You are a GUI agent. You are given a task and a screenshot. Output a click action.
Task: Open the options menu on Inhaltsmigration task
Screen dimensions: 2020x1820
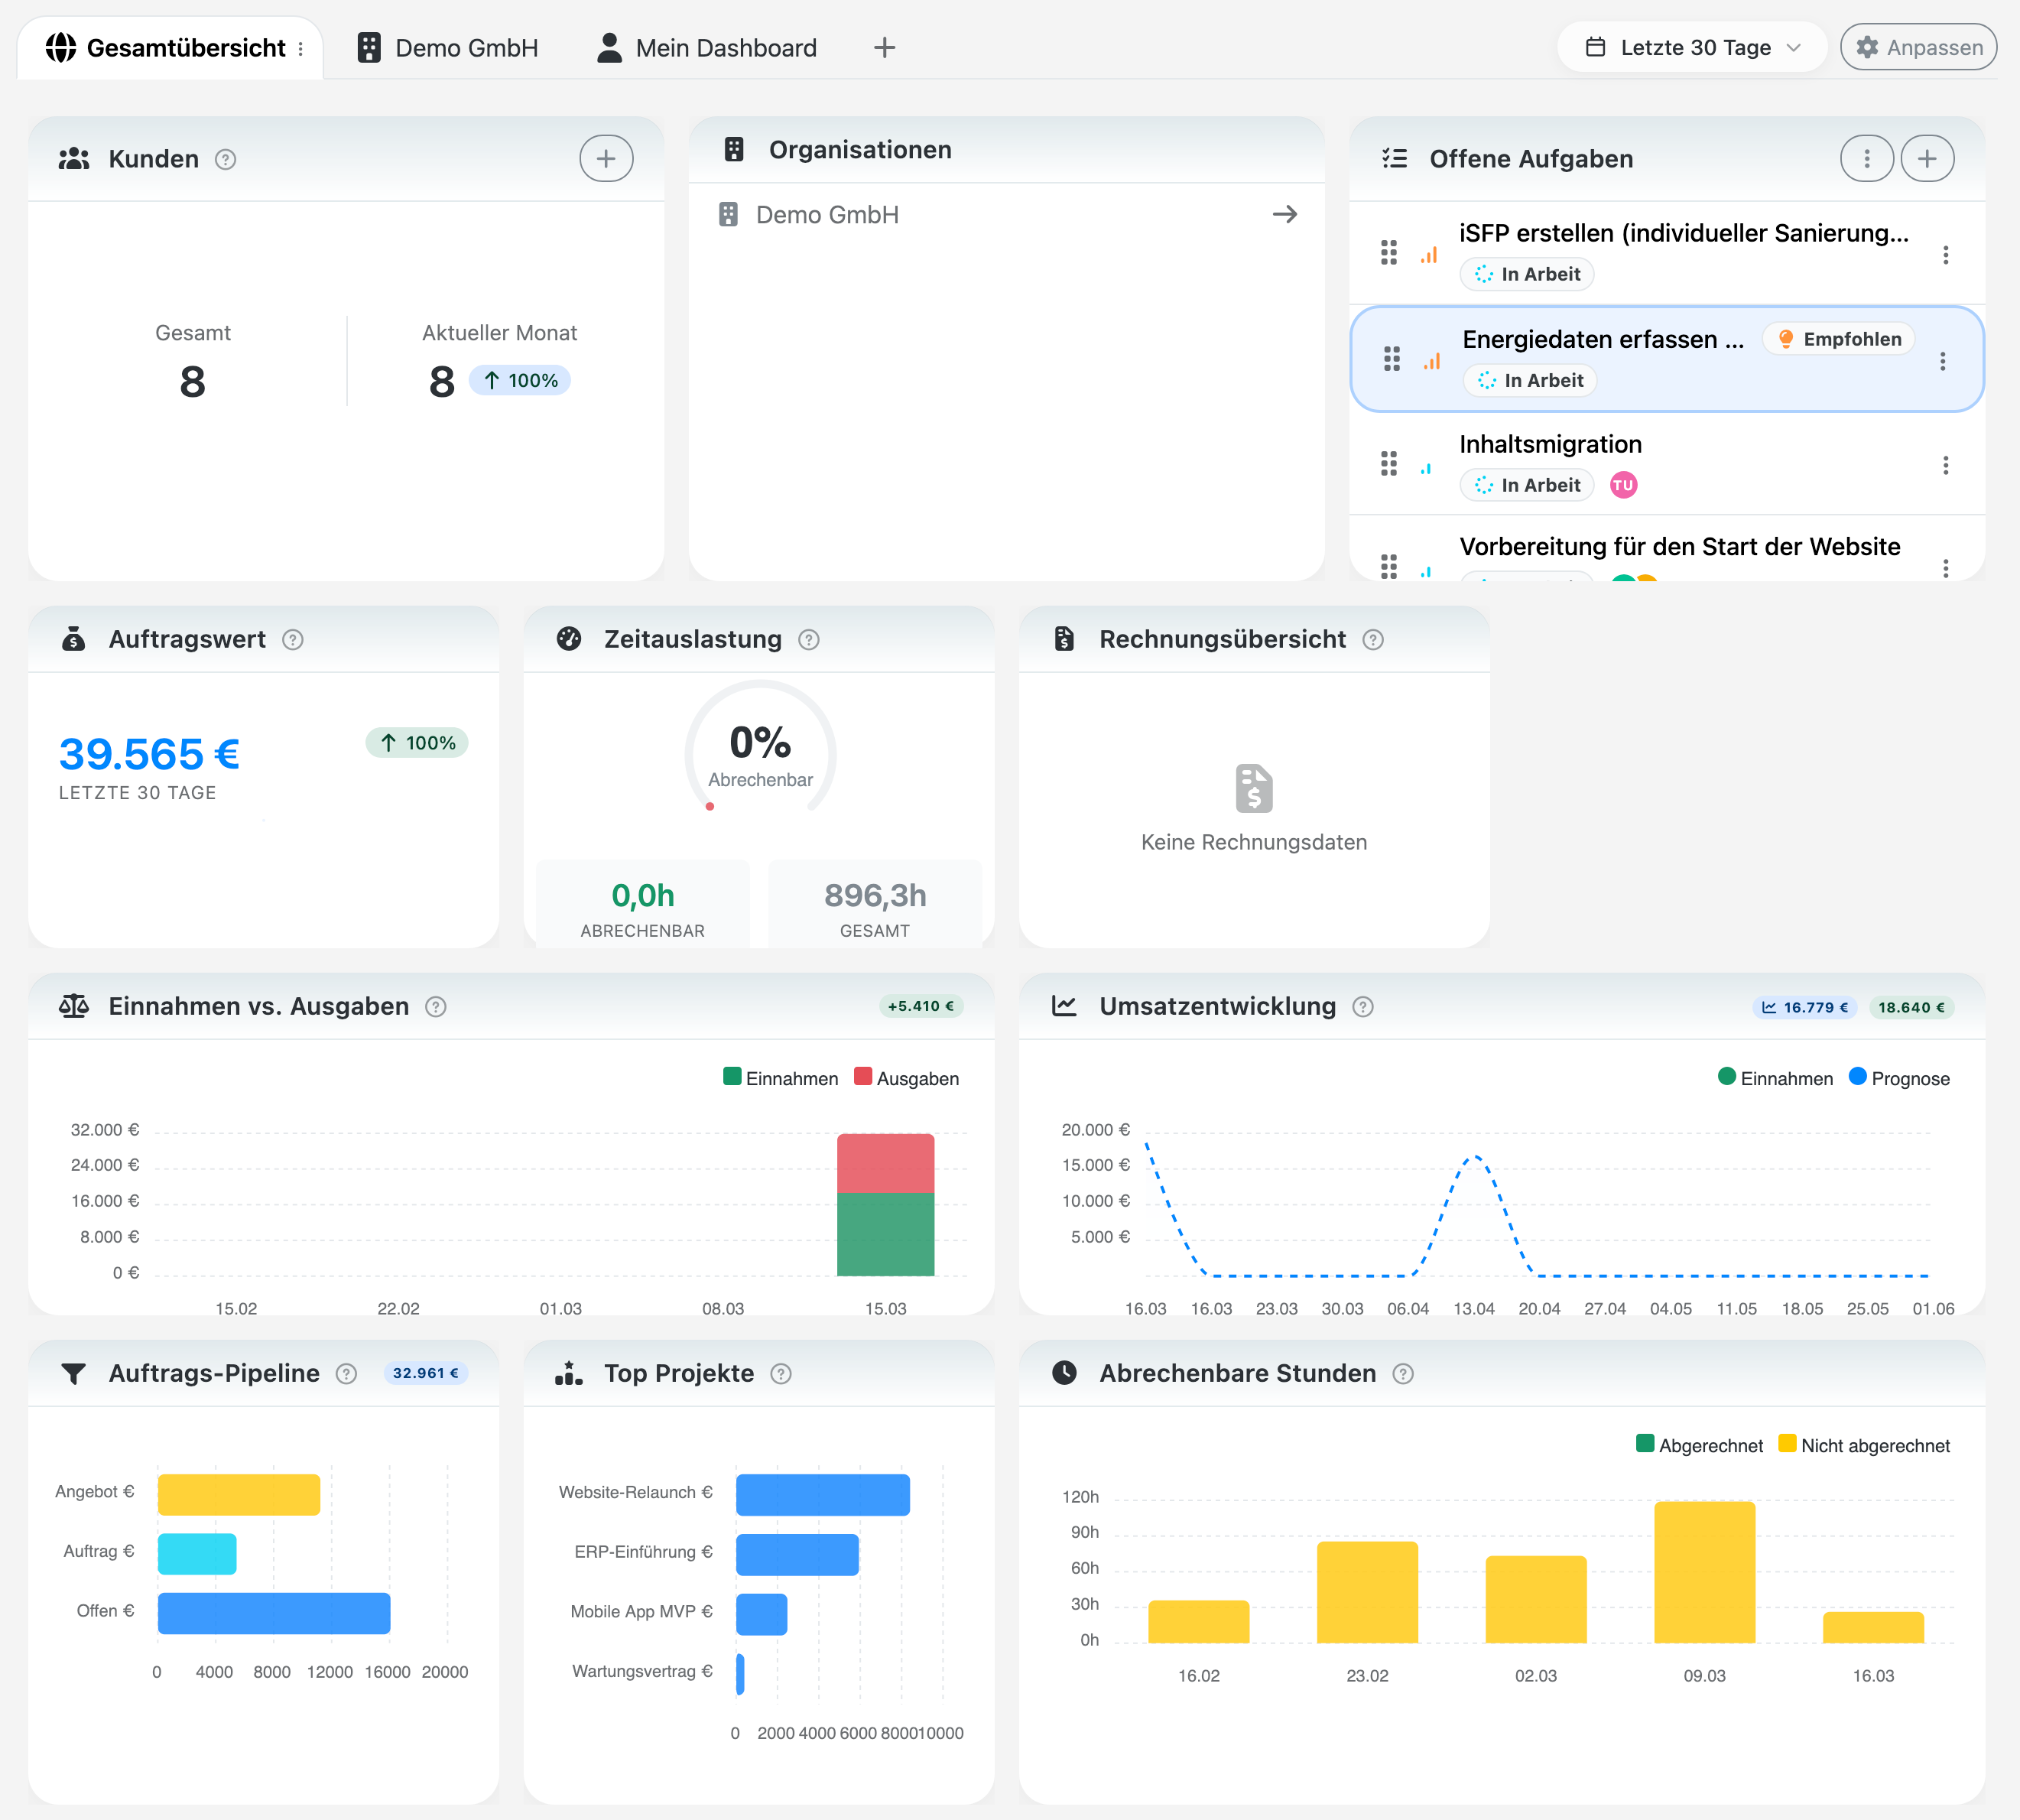click(1946, 465)
